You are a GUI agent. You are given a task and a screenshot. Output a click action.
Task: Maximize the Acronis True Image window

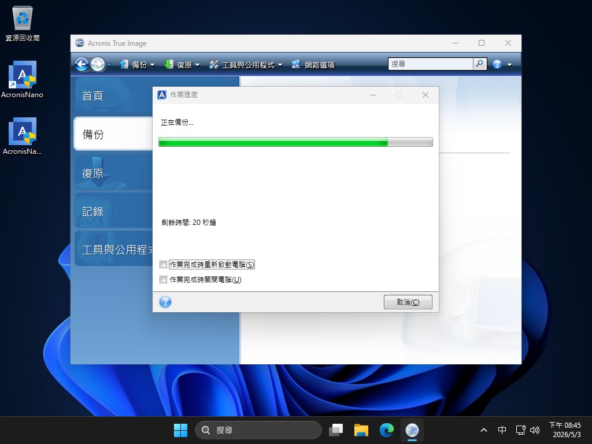pos(482,43)
